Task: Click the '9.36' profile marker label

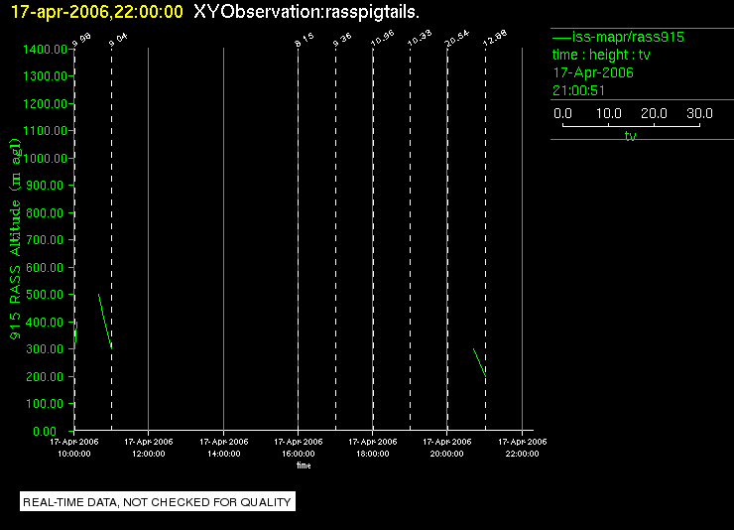Action: [x=342, y=40]
